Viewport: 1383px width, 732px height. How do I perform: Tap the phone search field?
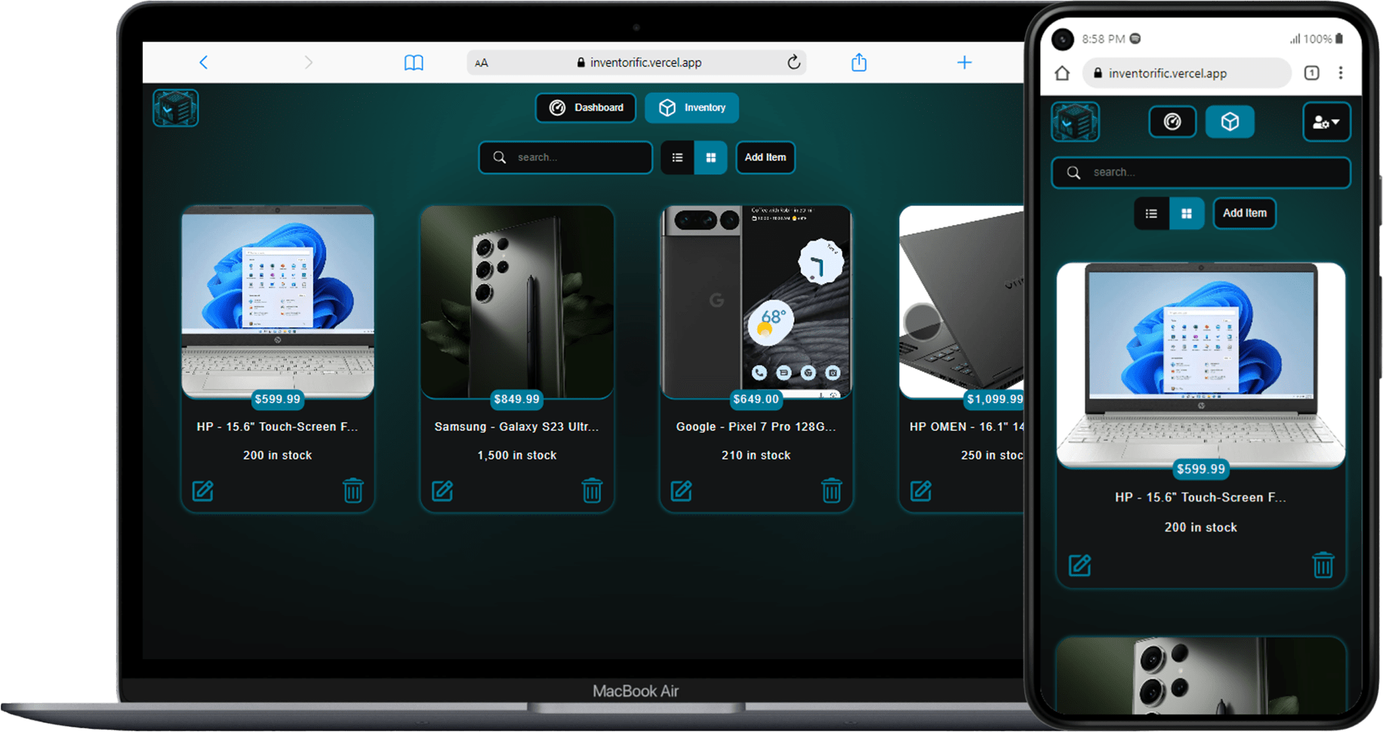1201,173
